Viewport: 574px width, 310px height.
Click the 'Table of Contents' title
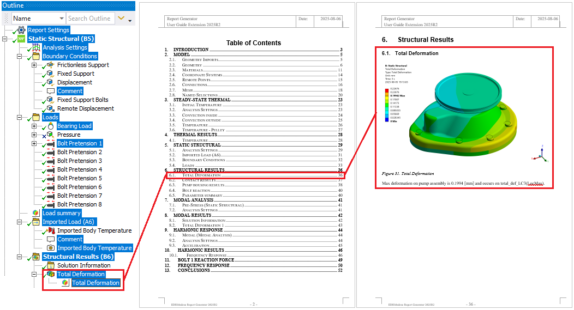click(x=253, y=43)
